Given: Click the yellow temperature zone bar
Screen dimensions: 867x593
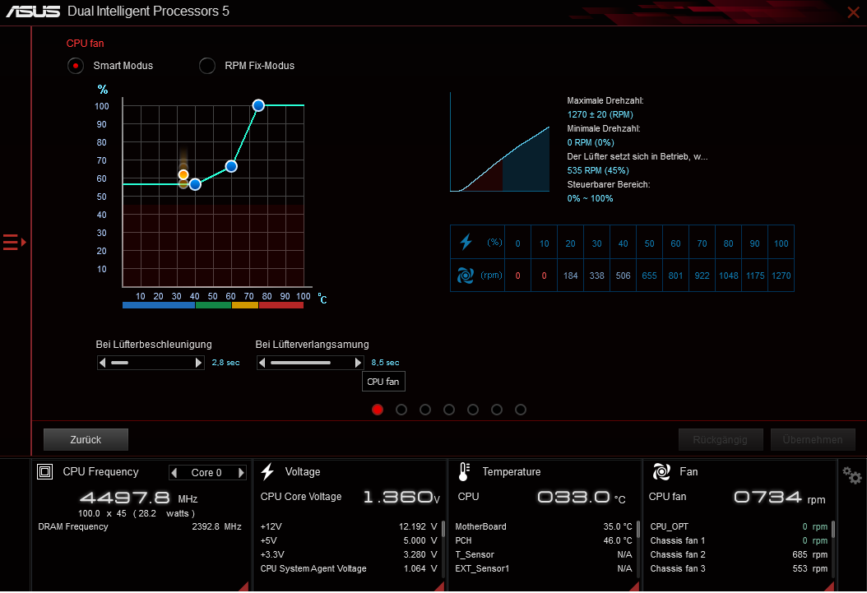Looking at the screenshot, I should point(245,305).
